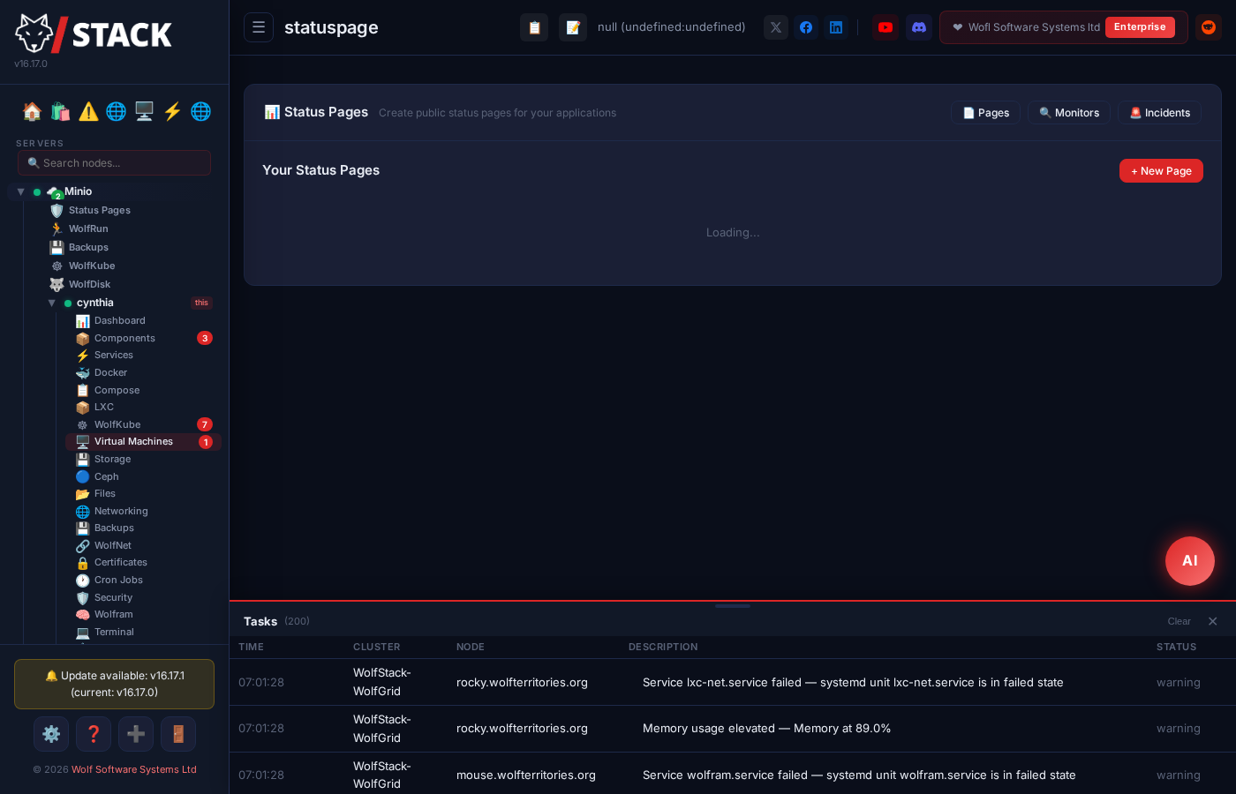Click the Pages tab button

(x=985, y=113)
